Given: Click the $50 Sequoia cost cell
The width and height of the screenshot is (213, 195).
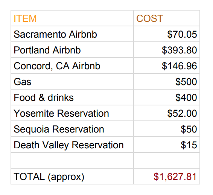Looking at the screenshot, I should 167,129.
